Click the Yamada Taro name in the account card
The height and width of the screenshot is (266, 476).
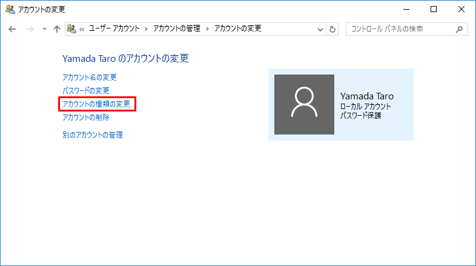367,96
